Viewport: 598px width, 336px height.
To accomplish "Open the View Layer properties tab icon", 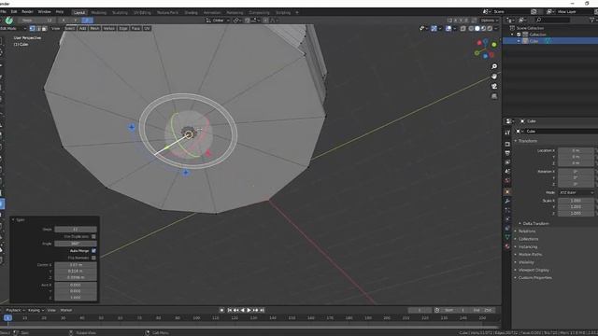I will pos(507,162).
